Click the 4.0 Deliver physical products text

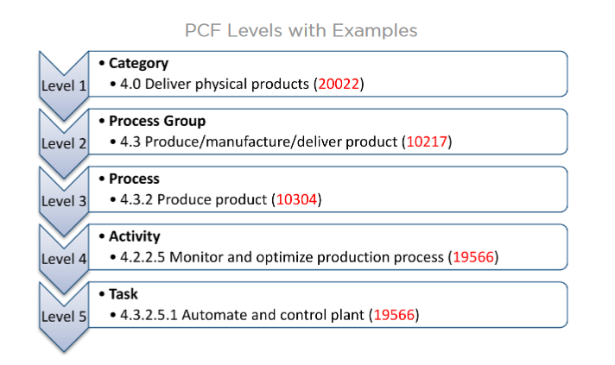pyautogui.click(x=214, y=84)
